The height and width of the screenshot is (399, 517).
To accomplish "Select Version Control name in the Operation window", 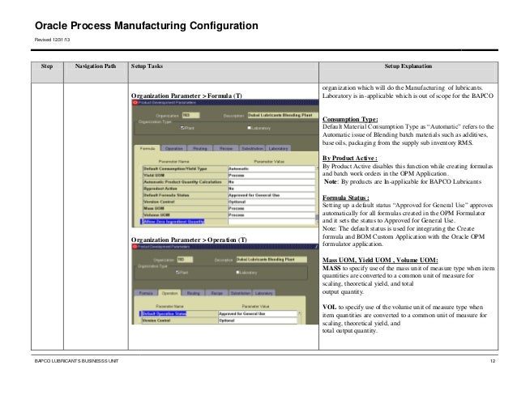I will pyautogui.click(x=180, y=320).
